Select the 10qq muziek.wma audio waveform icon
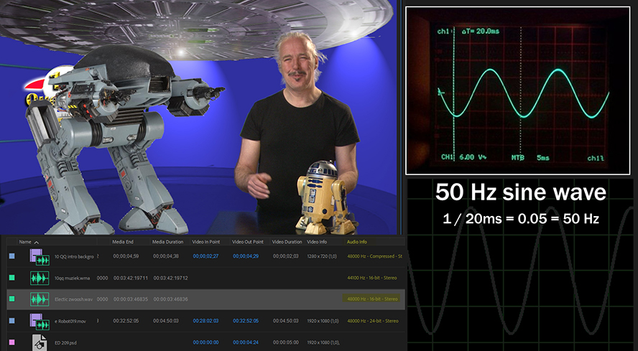 tap(40, 278)
